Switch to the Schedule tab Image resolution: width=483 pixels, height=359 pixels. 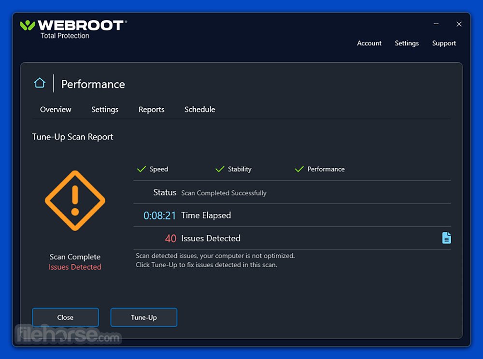(199, 109)
